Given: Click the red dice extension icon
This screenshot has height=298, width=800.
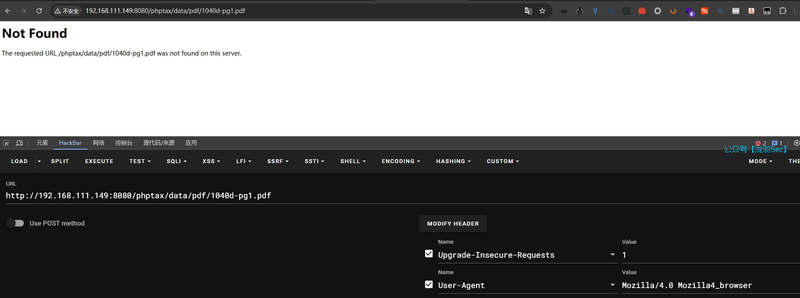Looking at the screenshot, I should 642,11.
